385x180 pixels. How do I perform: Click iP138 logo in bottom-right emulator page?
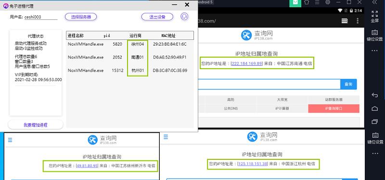pos(262,137)
